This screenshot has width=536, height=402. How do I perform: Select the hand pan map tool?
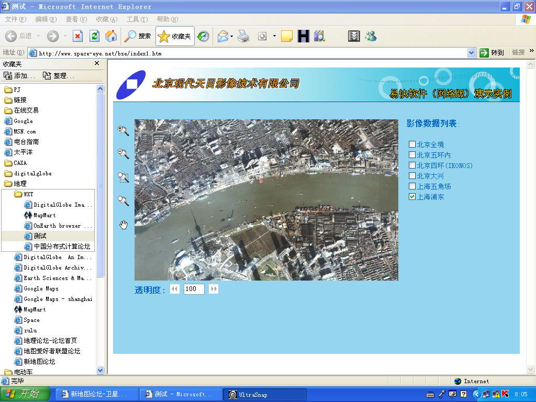click(123, 225)
